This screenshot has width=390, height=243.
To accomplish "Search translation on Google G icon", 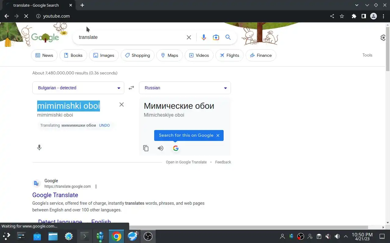I will pyautogui.click(x=176, y=148).
